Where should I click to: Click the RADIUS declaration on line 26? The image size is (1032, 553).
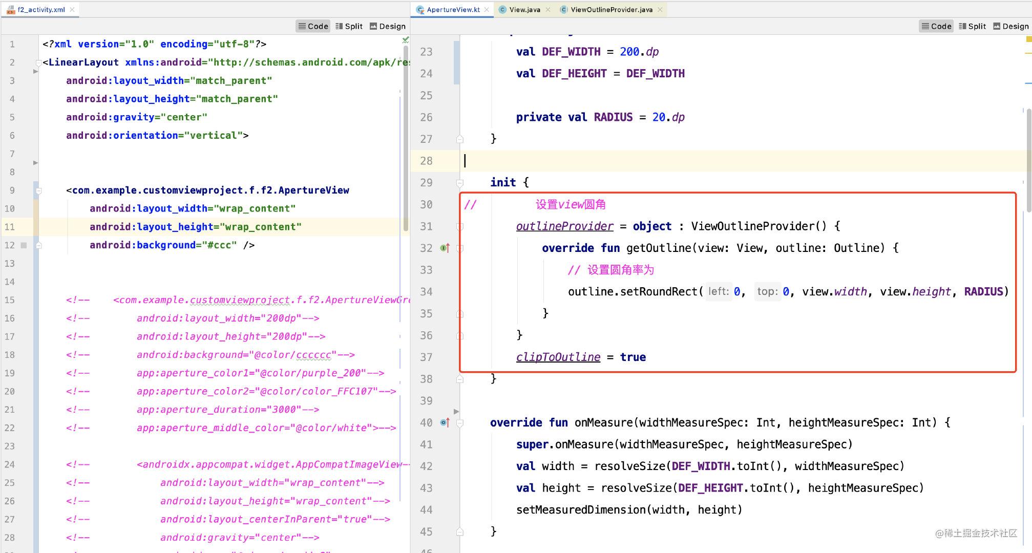tap(613, 117)
